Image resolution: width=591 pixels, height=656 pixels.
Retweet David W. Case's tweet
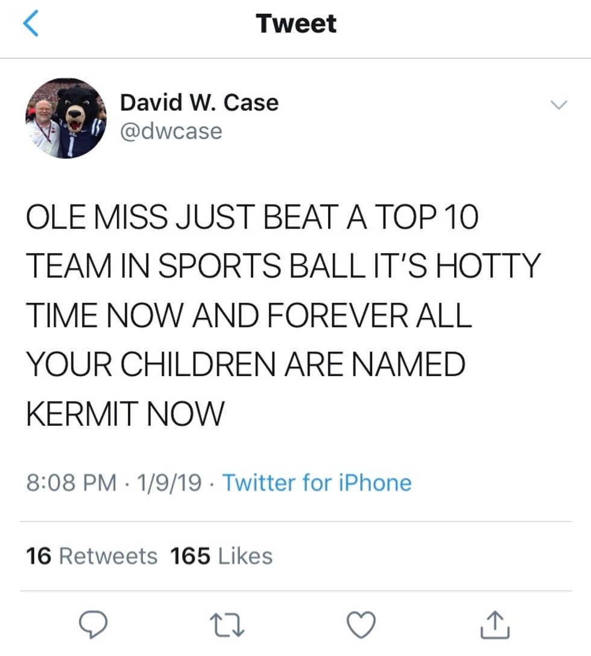229,623
